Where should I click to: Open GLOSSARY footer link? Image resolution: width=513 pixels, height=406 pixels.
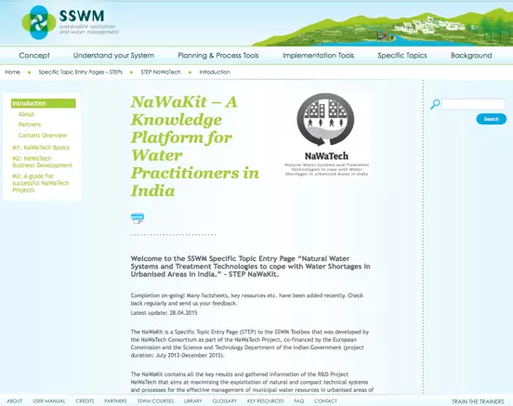coord(225,401)
